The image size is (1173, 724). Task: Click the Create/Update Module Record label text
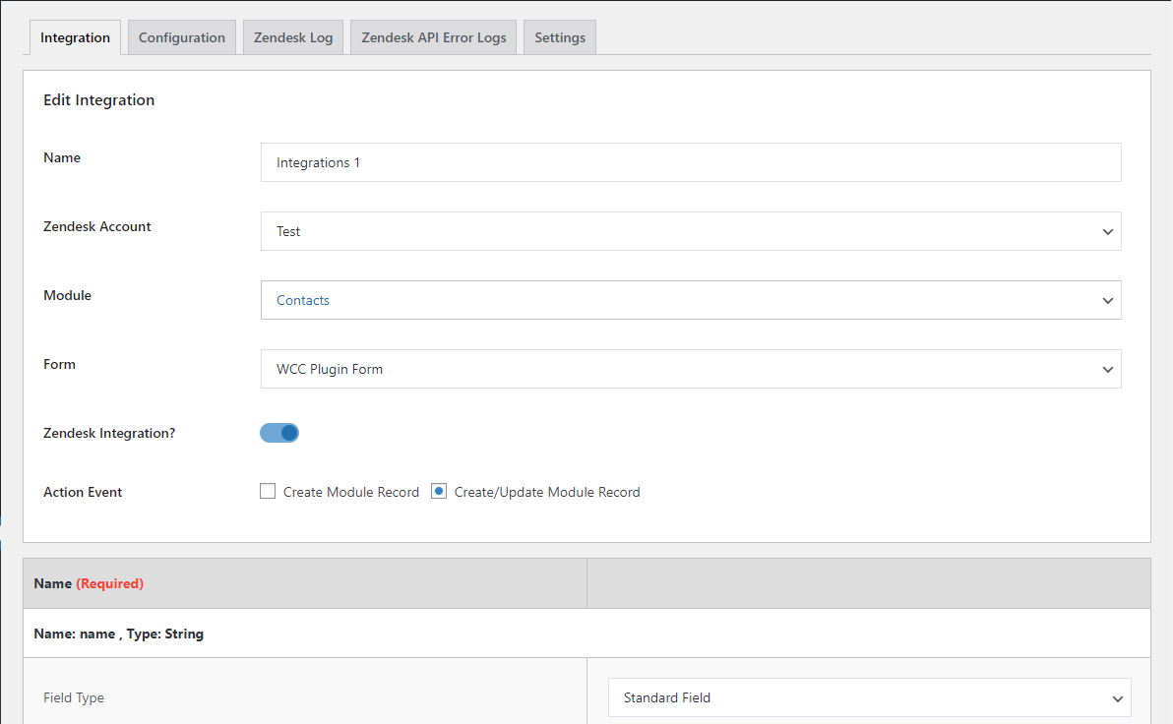coord(547,492)
